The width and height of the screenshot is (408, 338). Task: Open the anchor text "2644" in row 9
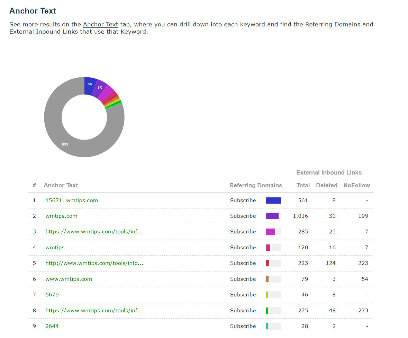(x=52, y=326)
